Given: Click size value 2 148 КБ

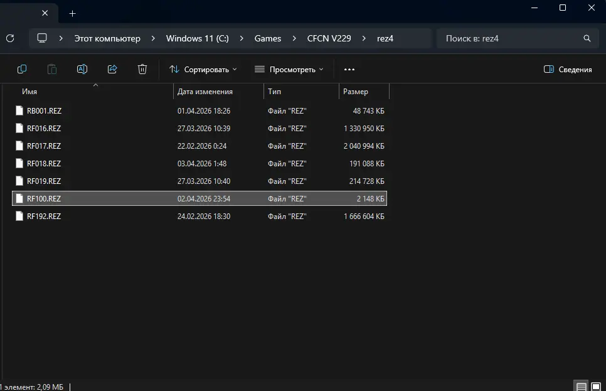Looking at the screenshot, I should pos(370,199).
